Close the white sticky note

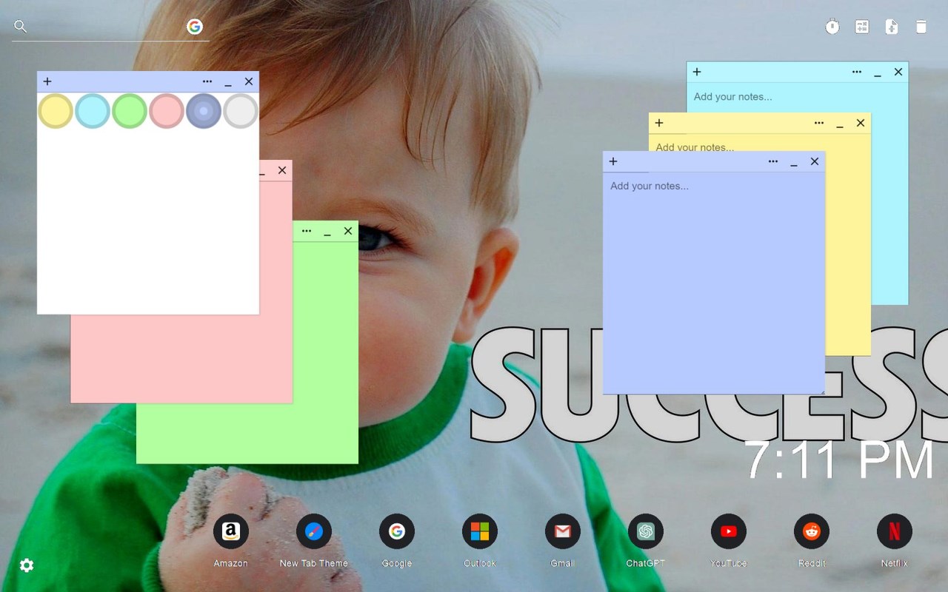coord(249,81)
